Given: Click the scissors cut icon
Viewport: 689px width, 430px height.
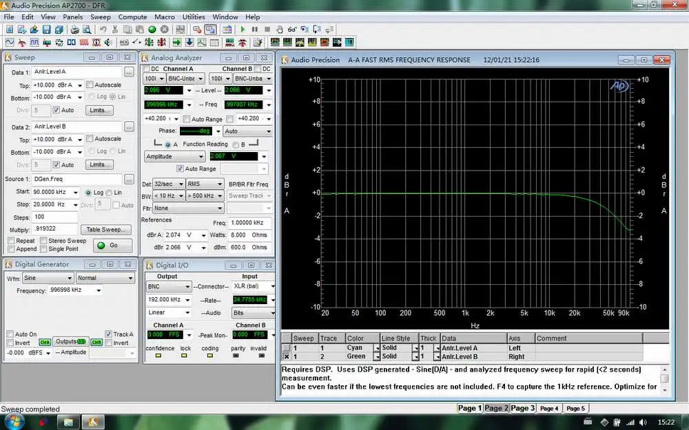Looking at the screenshot, I should click(115, 30).
